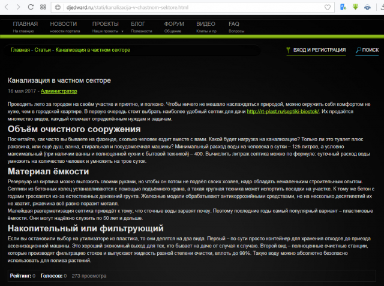Focus the address bar URL field
The width and height of the screenshot is (384, 286).
(193, 7)
